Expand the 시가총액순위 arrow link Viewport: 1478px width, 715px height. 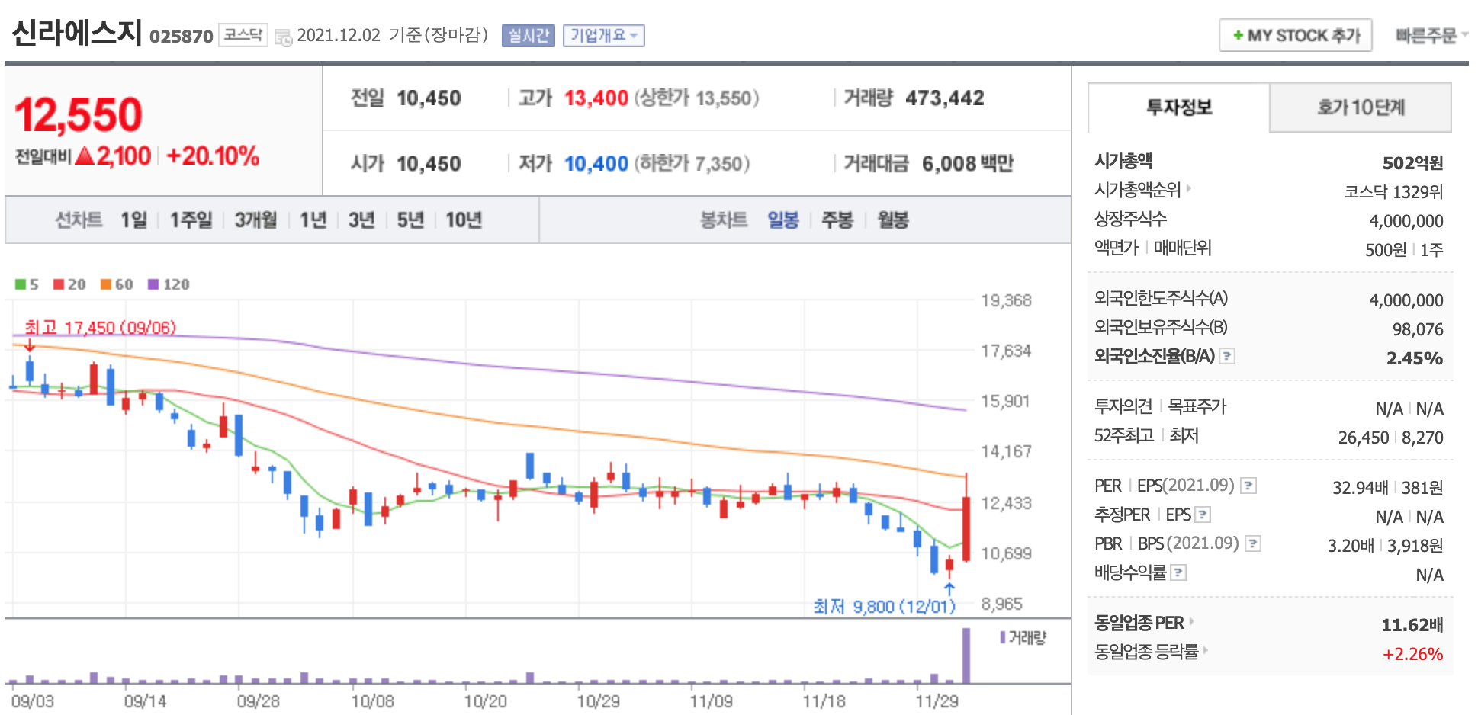coord(1188,188)
